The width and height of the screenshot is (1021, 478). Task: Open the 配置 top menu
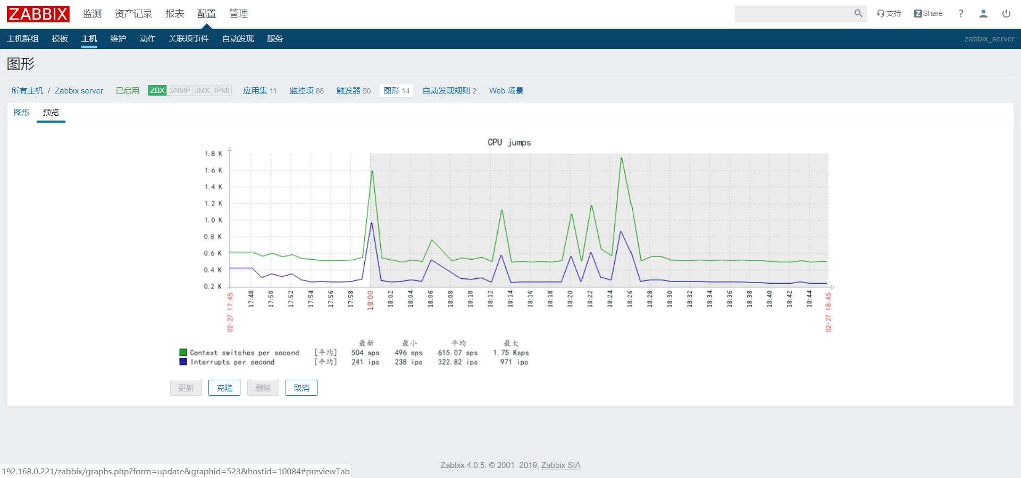[x=206, y=14]
